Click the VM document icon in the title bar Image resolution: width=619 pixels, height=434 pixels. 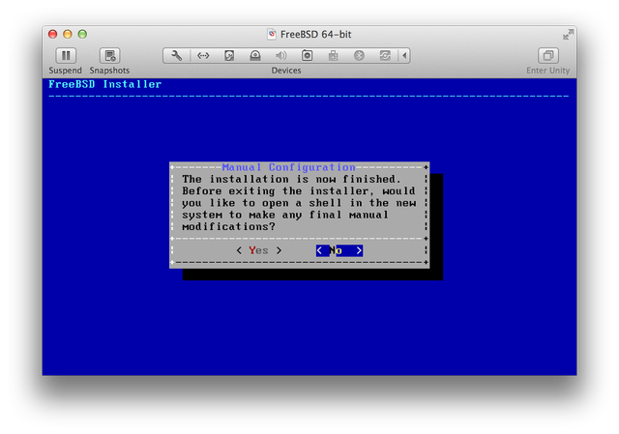[272, 35]
